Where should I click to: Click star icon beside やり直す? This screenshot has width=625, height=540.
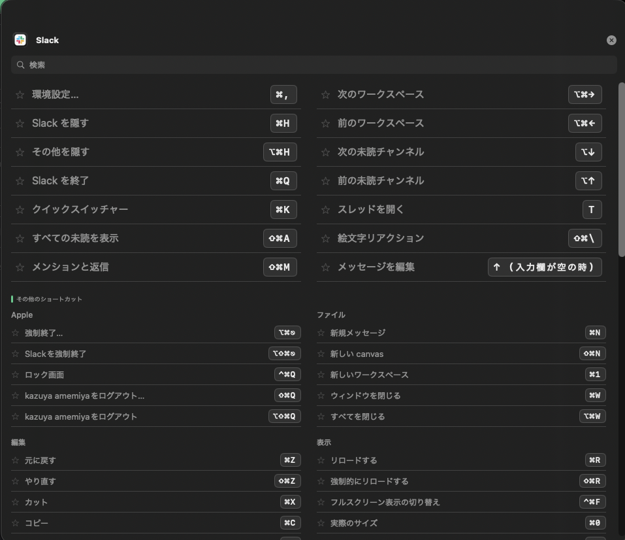[x=15, y=481]
